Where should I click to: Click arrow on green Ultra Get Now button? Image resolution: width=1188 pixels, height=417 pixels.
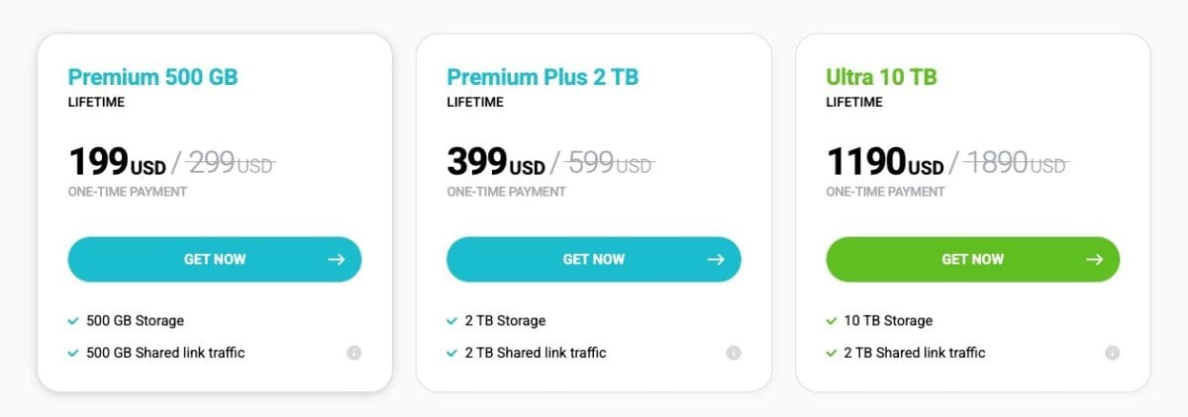(1095, 260)
